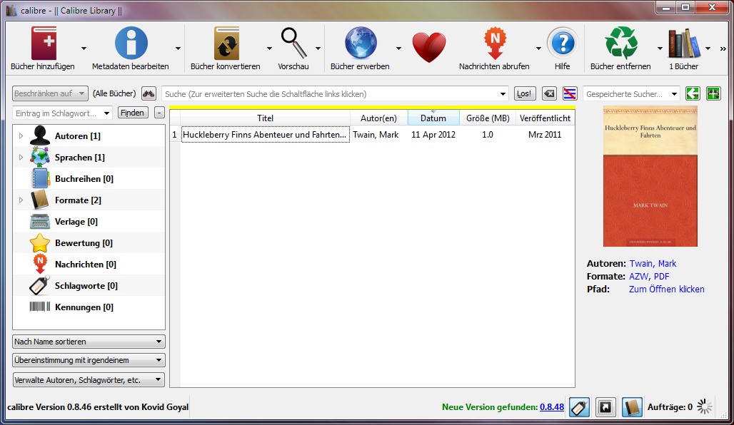Select Nachrichten [0] category
The image size is (734, 425).
(x=86, y=265)
